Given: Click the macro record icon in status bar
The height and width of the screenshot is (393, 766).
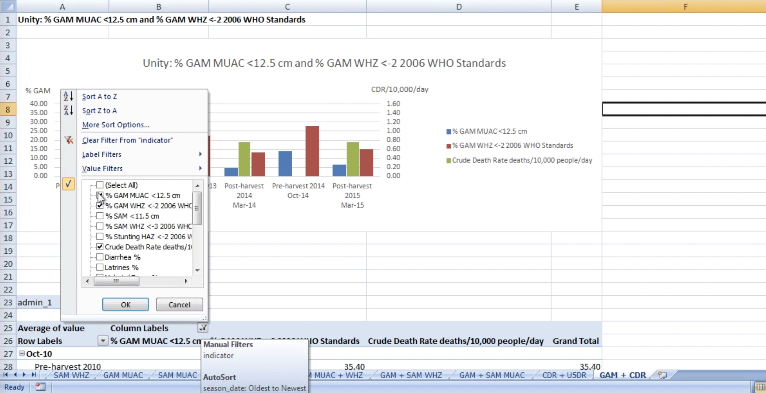Looking at the screenshot, I should [40, 387].
